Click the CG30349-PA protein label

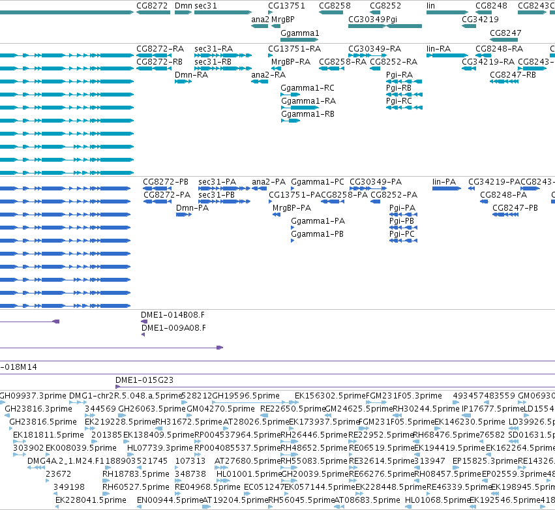[x=376, y=182]
